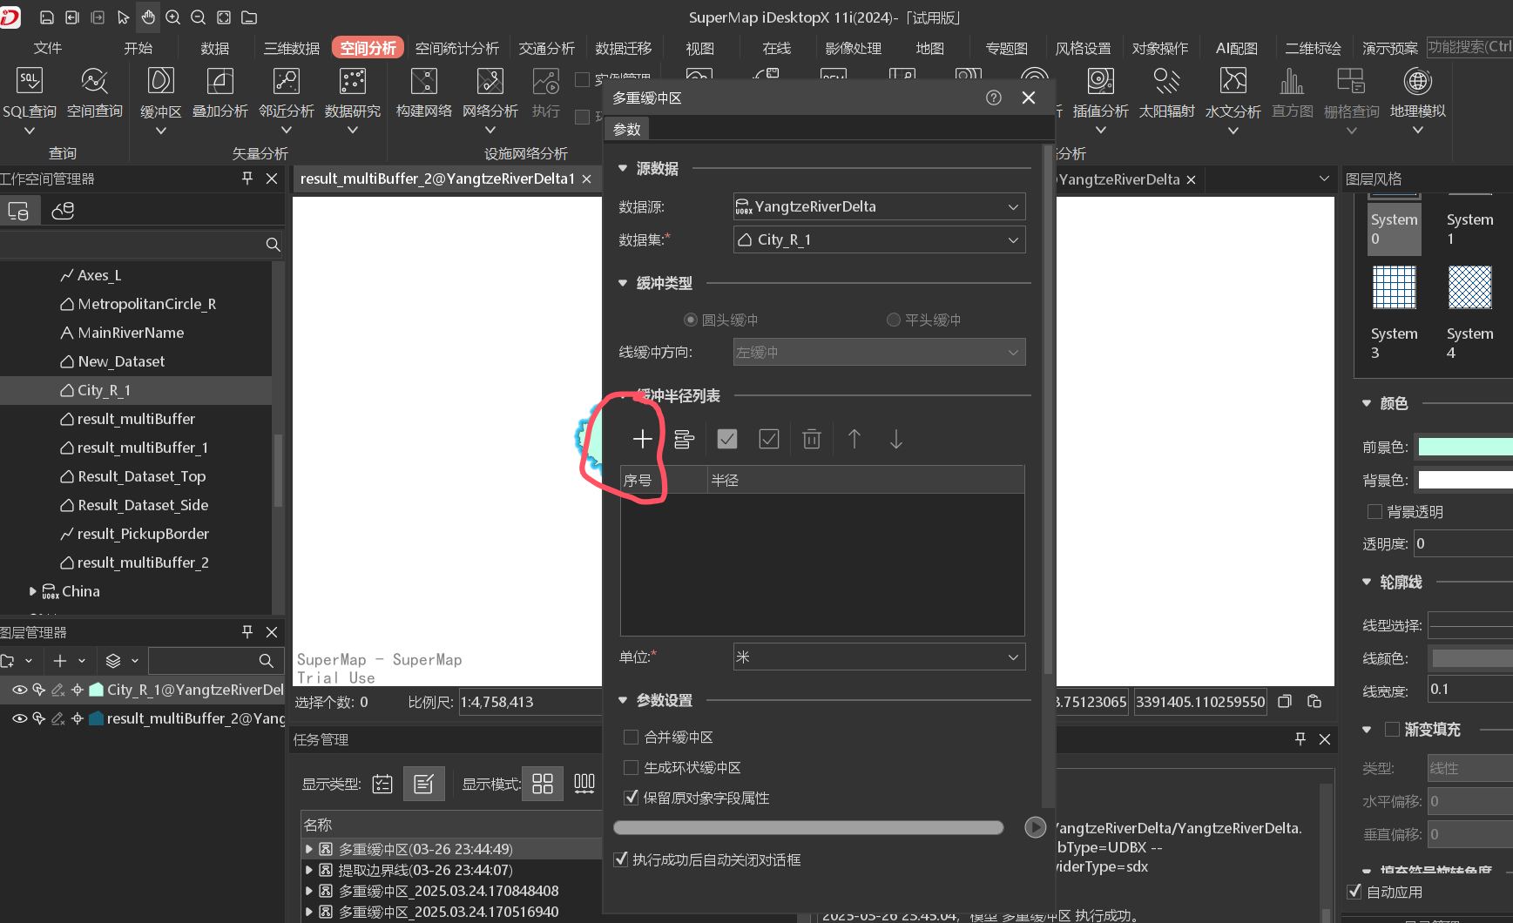
Task: Click the 透明度 input field
Action: coord(1463,544)
